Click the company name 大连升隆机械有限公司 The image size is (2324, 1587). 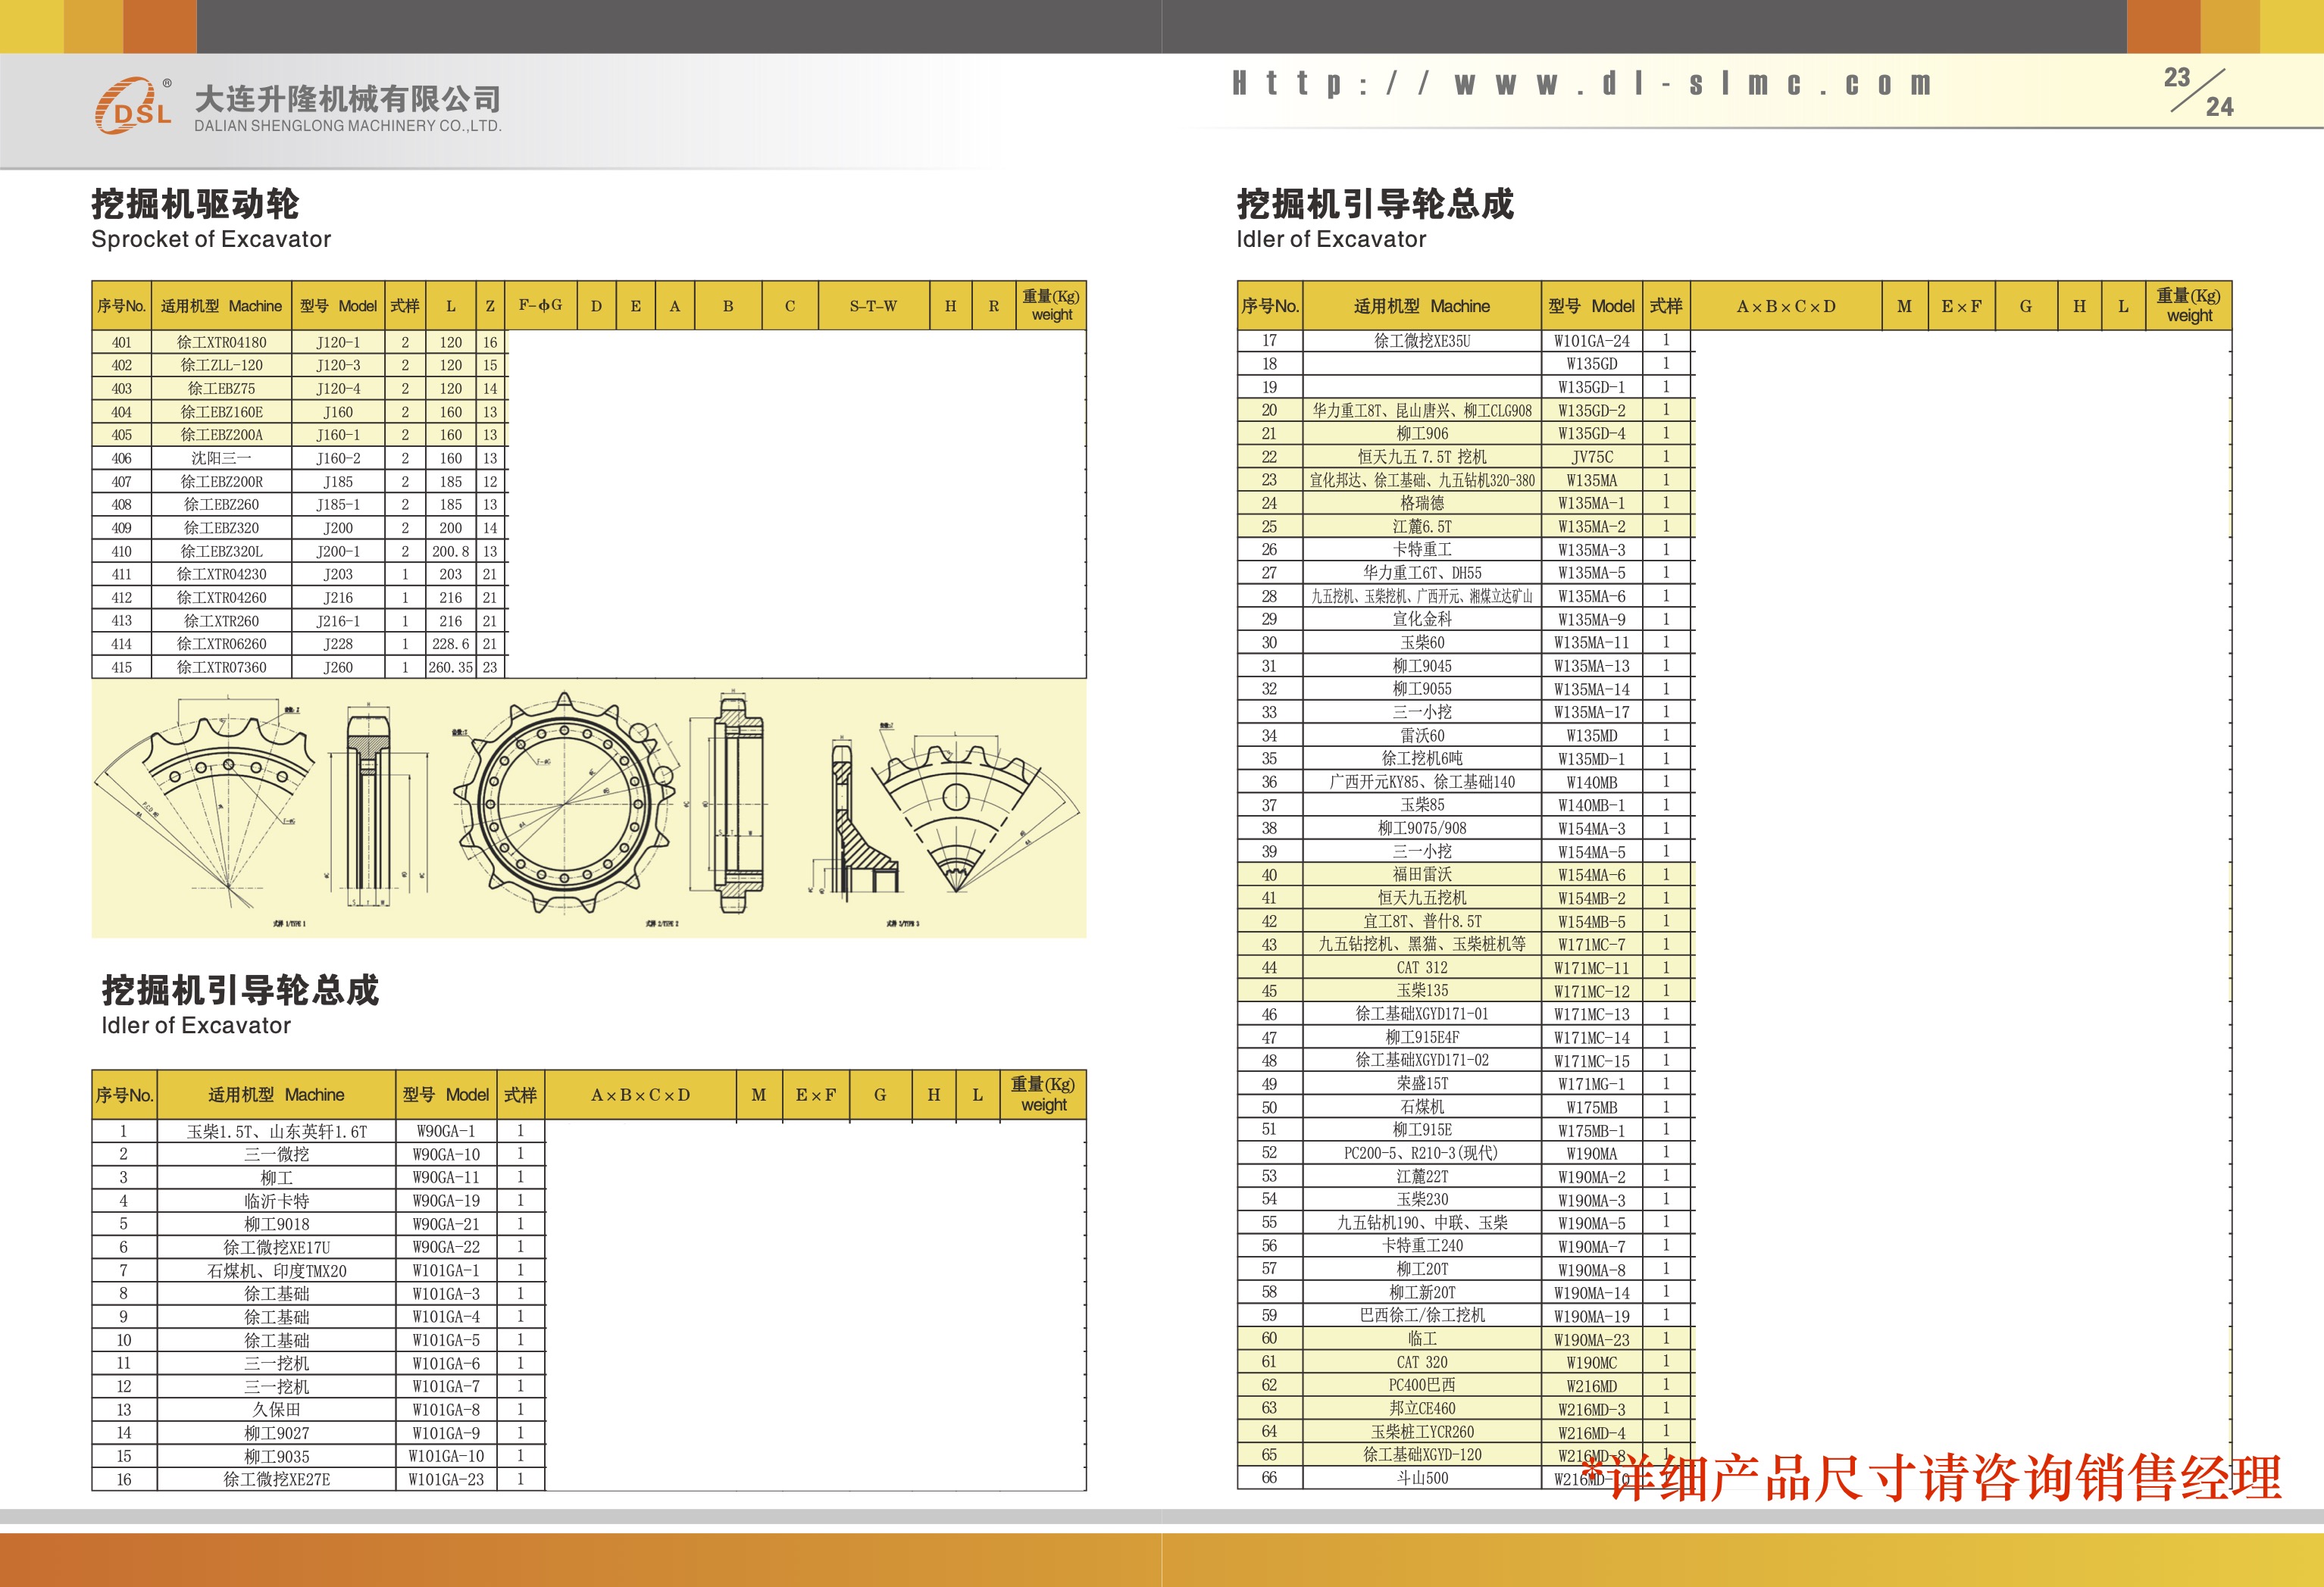(347, 99)
